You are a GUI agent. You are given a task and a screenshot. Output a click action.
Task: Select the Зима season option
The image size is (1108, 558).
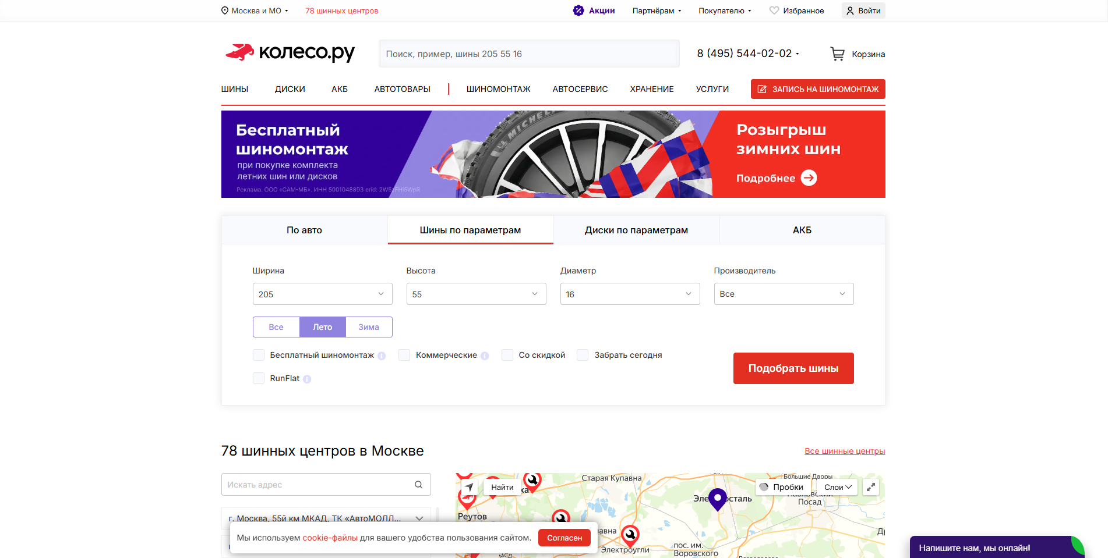pyautogui.click(x=369, y=327)
